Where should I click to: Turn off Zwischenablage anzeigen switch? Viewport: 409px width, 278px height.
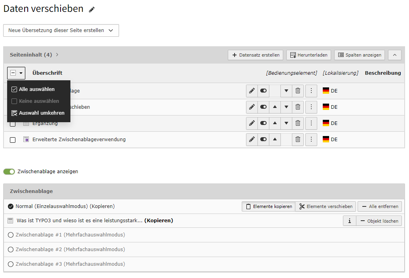point(9,172)
